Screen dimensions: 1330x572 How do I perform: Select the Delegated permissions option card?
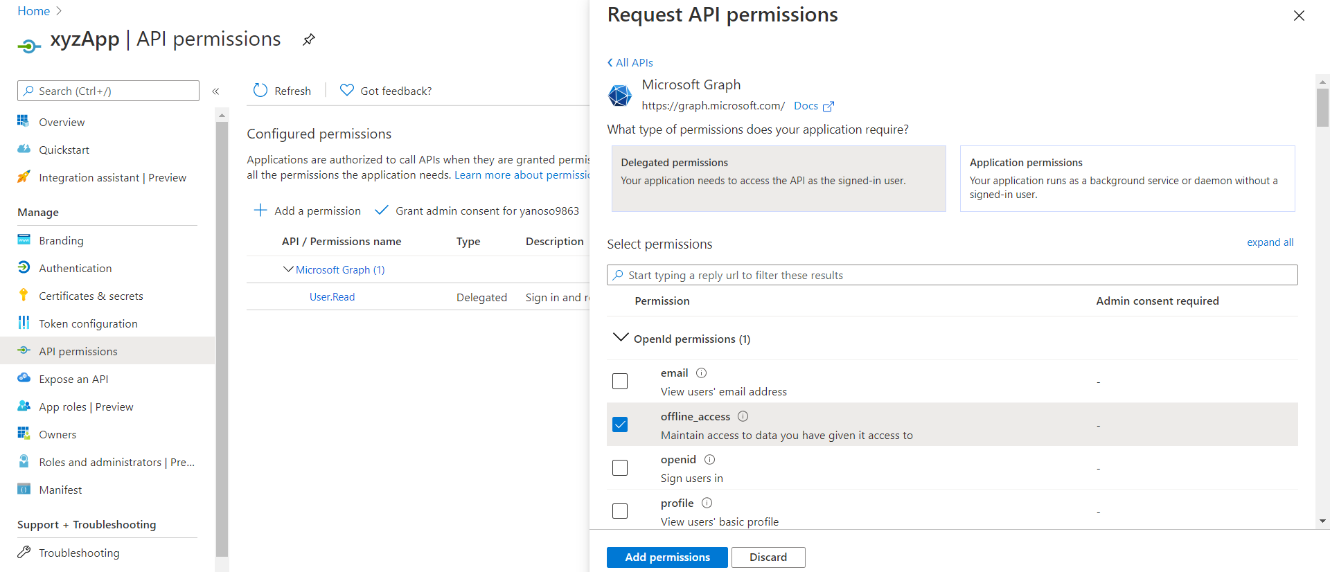pos(779,179)
